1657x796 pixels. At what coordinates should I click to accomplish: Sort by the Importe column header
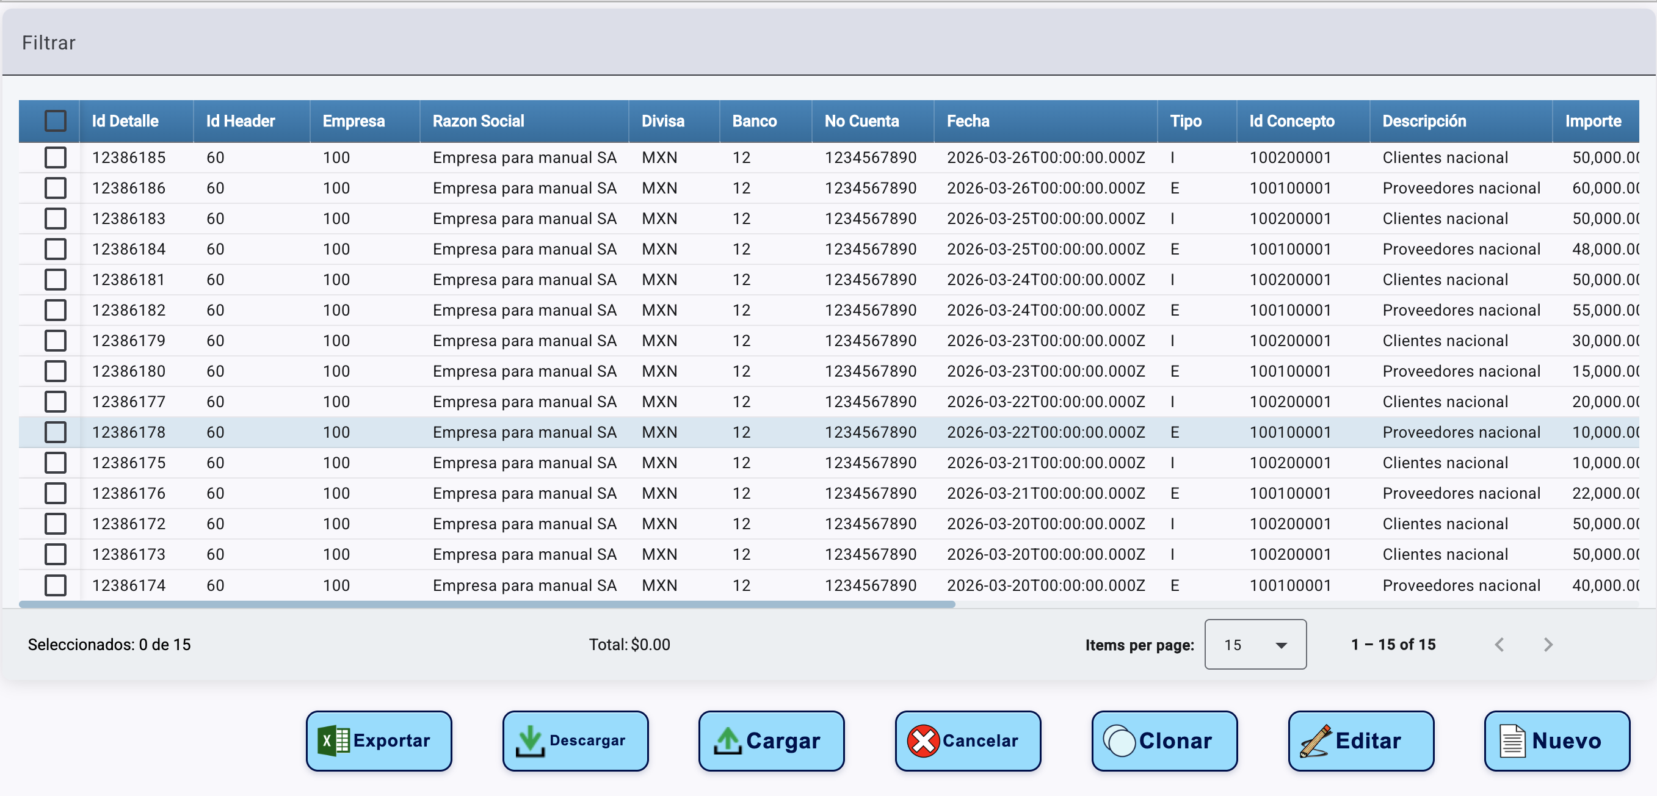click(1593, 121)
